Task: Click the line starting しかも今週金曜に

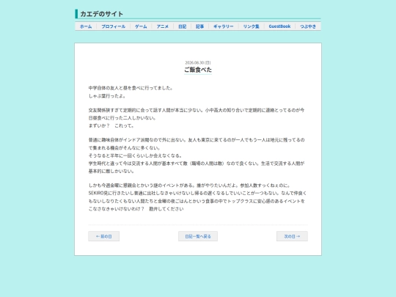Action: click(x=189, y=186)
